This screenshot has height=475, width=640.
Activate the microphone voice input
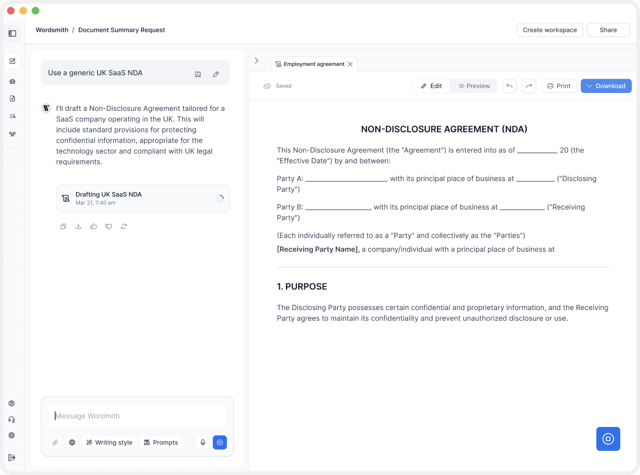click(203, 443)
